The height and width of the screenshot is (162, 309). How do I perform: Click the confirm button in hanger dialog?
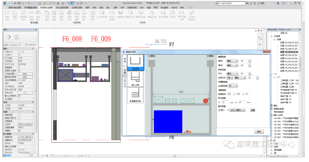pos(259,132)
